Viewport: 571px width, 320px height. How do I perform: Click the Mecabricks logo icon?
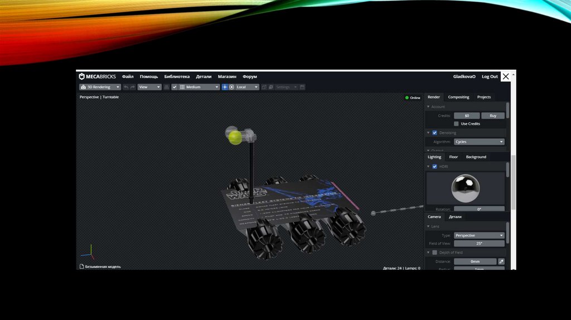(x=82, y=76)
